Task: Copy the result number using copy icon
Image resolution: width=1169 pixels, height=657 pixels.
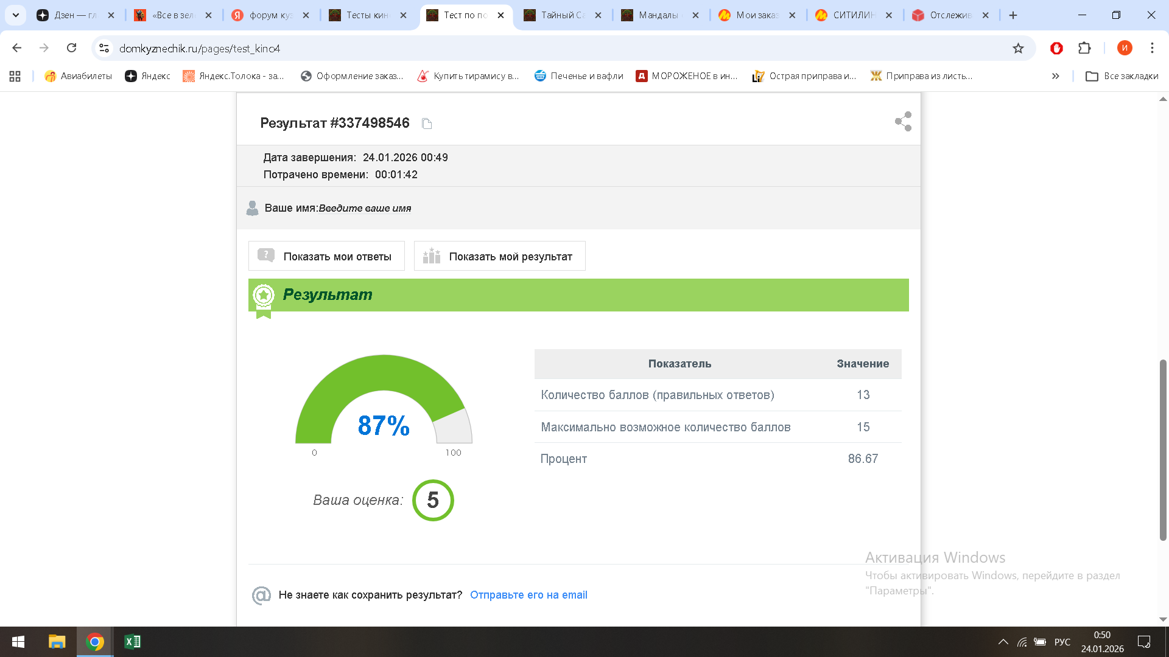Action: pyautogui.click(x=427, y=123)
